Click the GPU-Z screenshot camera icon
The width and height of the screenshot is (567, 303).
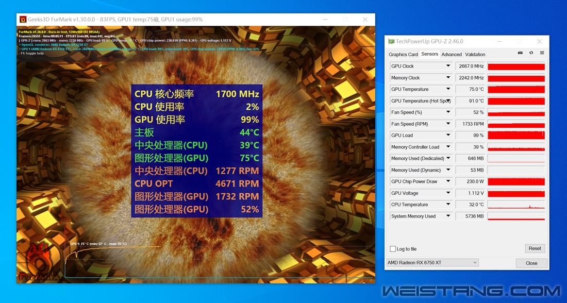tap(520, 53)
